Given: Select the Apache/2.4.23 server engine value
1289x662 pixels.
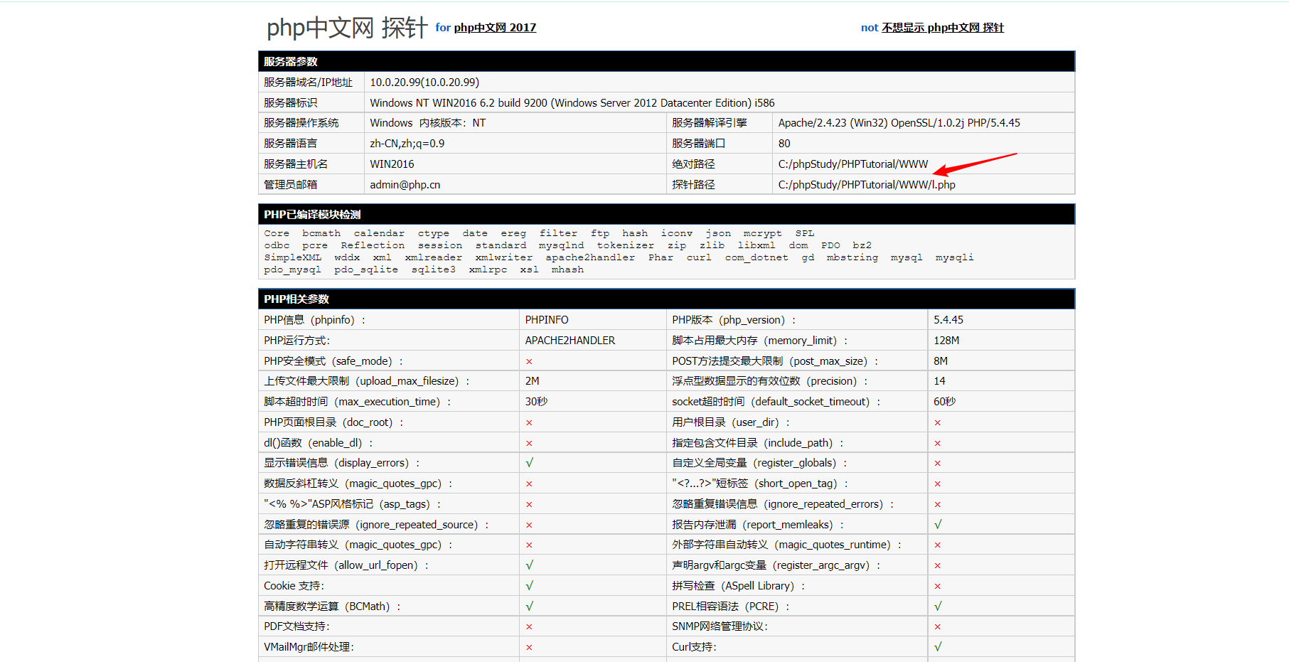Looking at the screenshot, I should (899, 123).
